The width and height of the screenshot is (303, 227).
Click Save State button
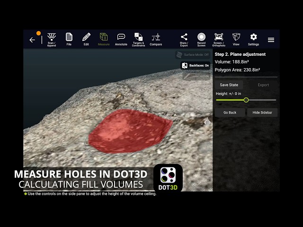tap(229, 85)
